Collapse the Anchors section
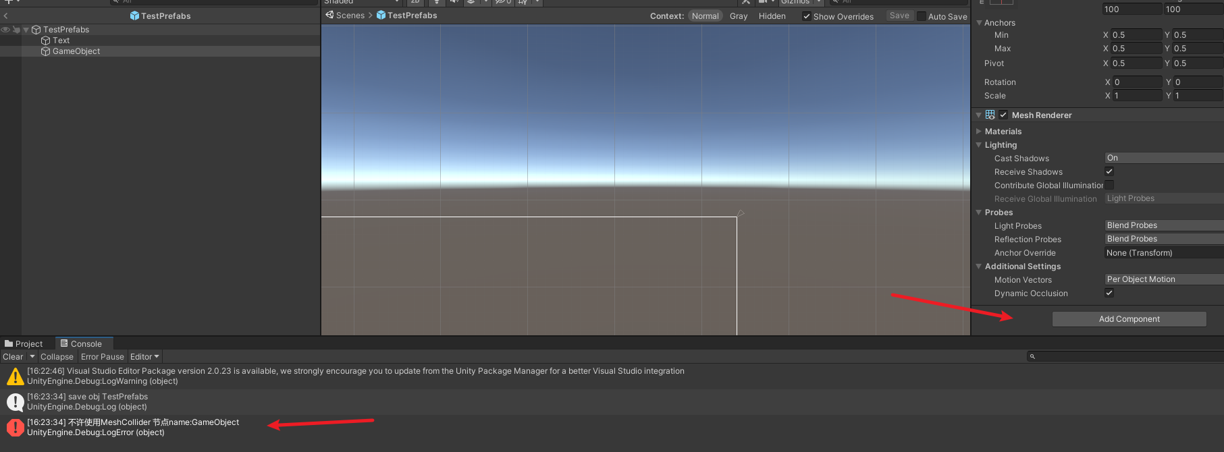 pyautogui.click(x=979, y=23)
